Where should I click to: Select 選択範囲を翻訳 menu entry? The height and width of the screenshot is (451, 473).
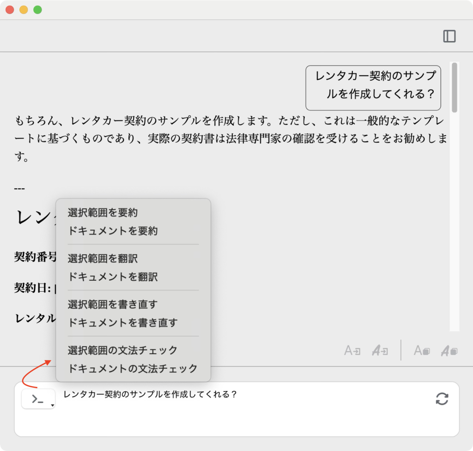(x=103, y=259)
